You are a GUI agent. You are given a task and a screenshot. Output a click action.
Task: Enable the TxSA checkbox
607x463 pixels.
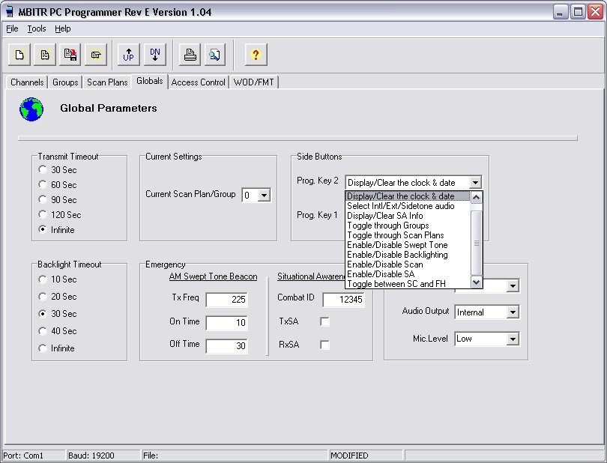pyautogui.click(x=324, y=321)
